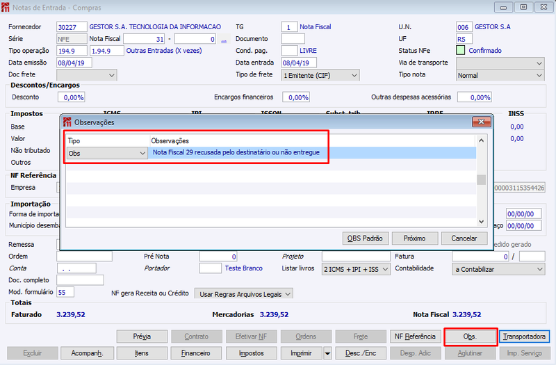Select the Nota Fiscal 29 recusada observation row
556x365 pixels.
[271, 152]
